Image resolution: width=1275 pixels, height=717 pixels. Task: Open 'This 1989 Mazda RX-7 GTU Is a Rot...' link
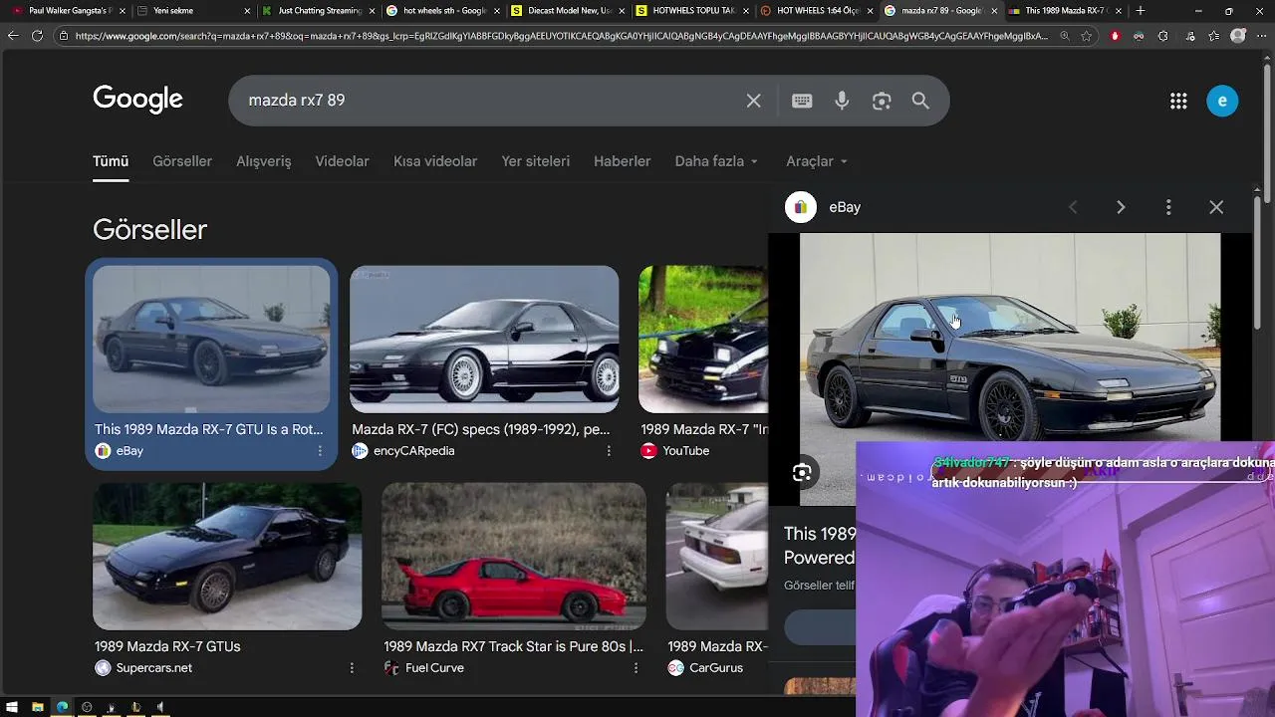coord(208,429)
